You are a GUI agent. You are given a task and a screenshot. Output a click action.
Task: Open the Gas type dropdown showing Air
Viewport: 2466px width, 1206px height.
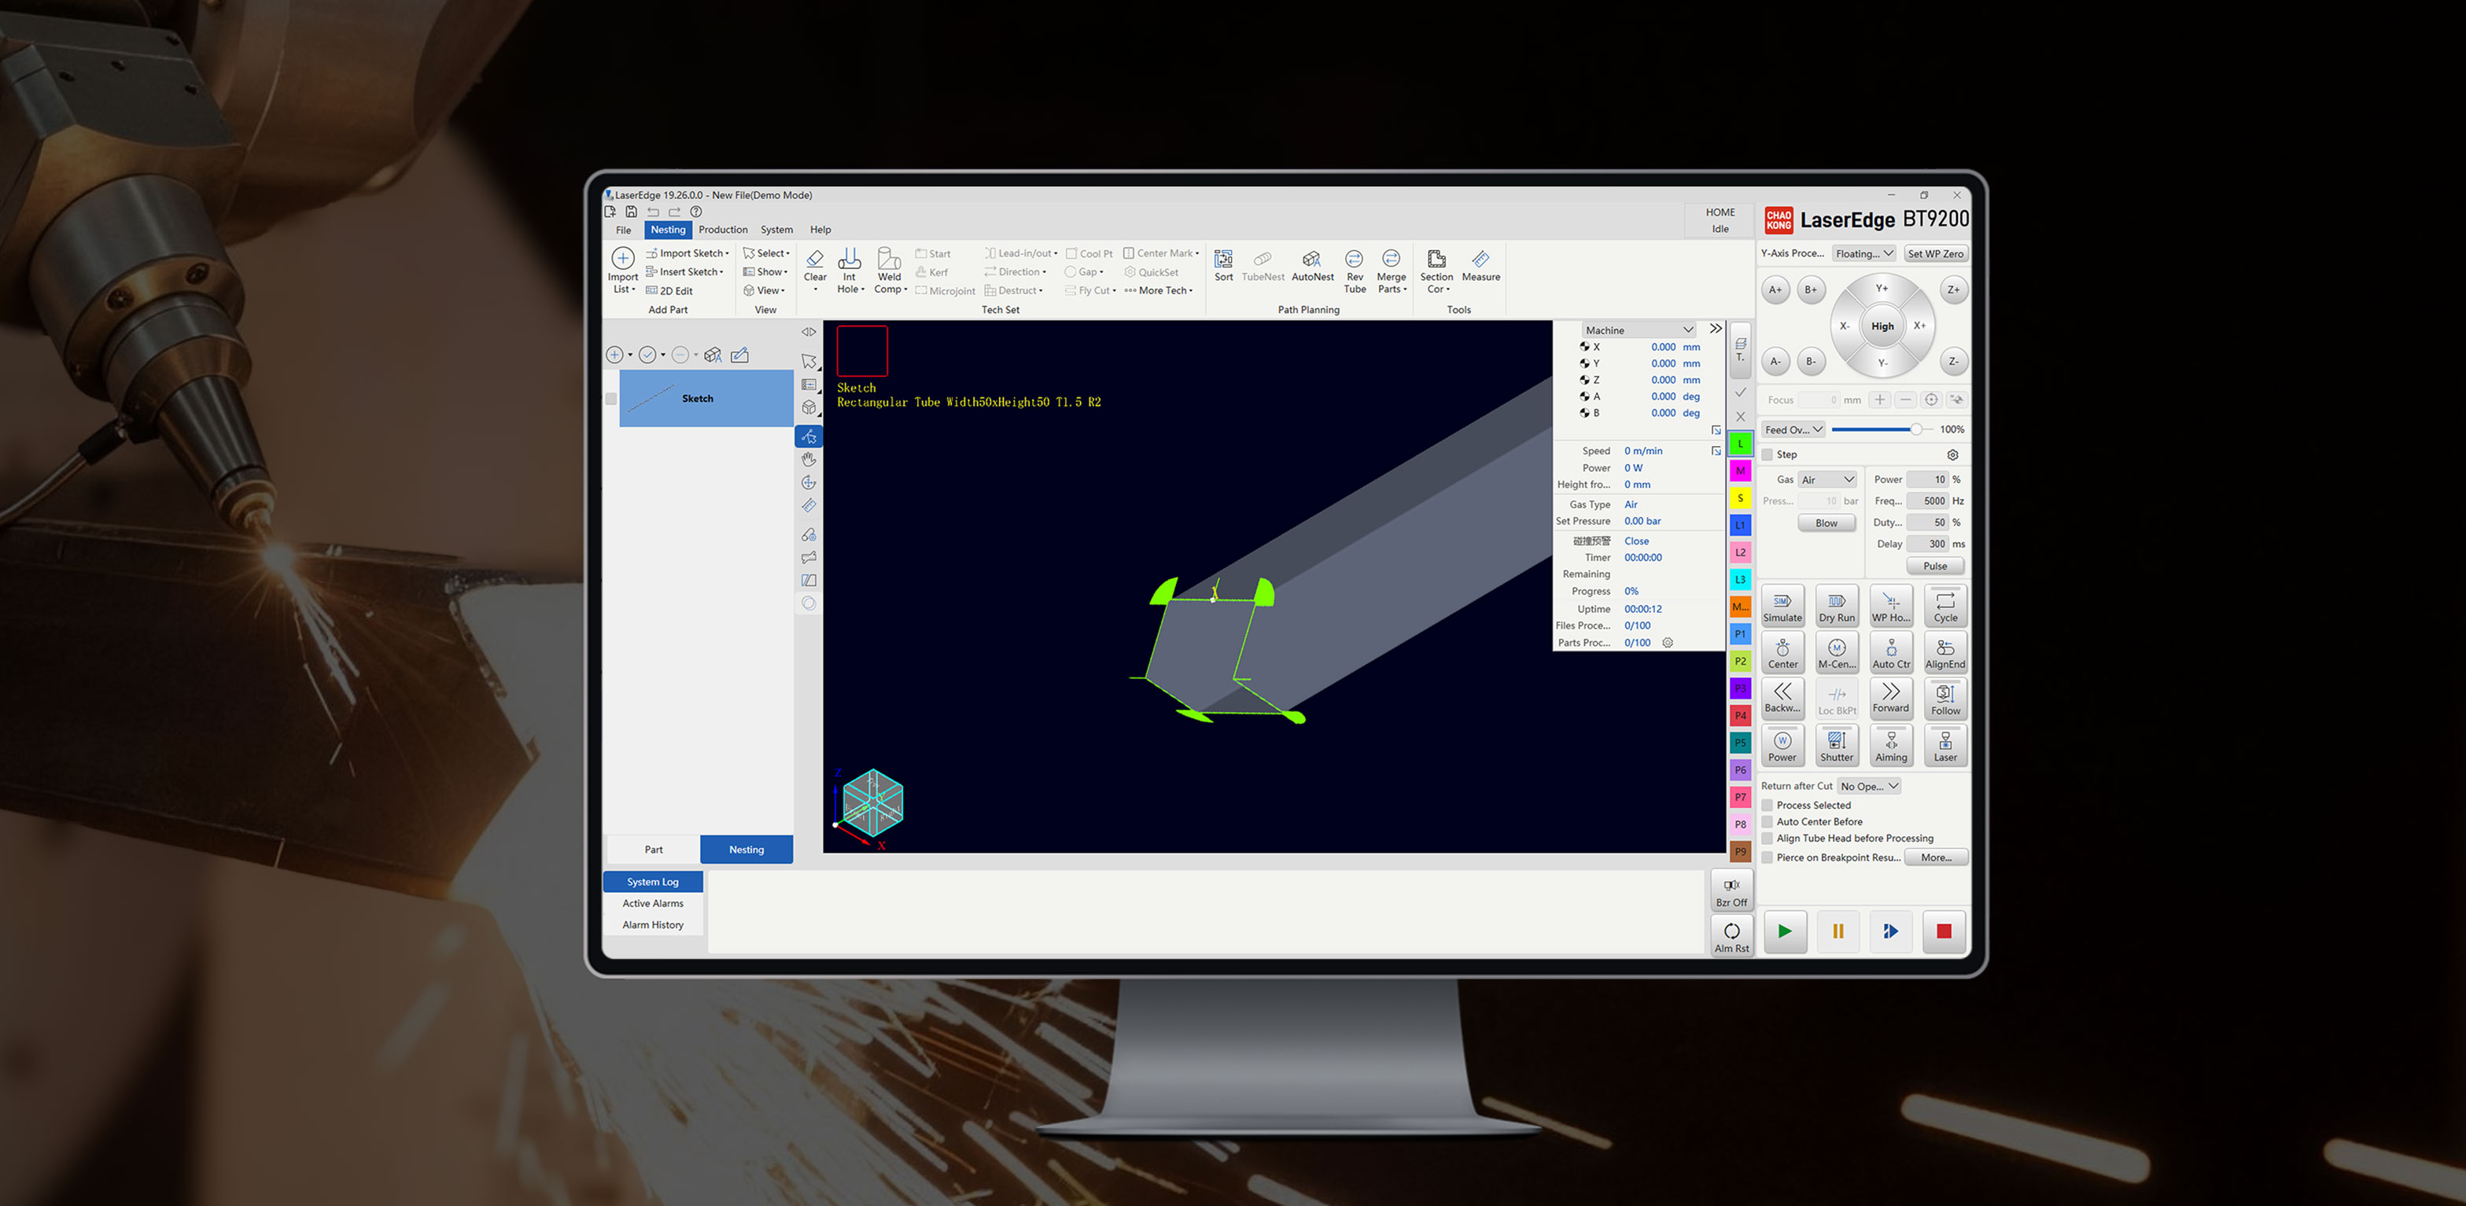(1827, 480)
